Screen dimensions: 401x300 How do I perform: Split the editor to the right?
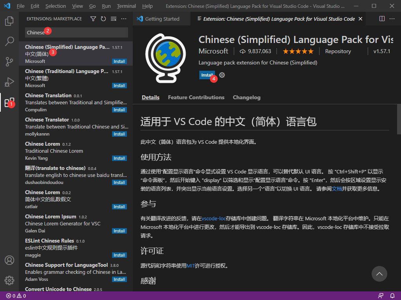point(382,19)
